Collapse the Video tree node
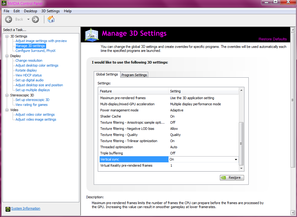The width and height of the screenshot is (297, 217). coord(7,110)
